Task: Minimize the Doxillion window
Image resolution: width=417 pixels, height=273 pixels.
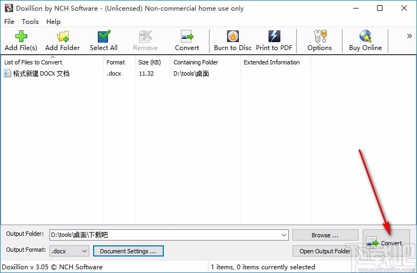Action: pos(356,9)
